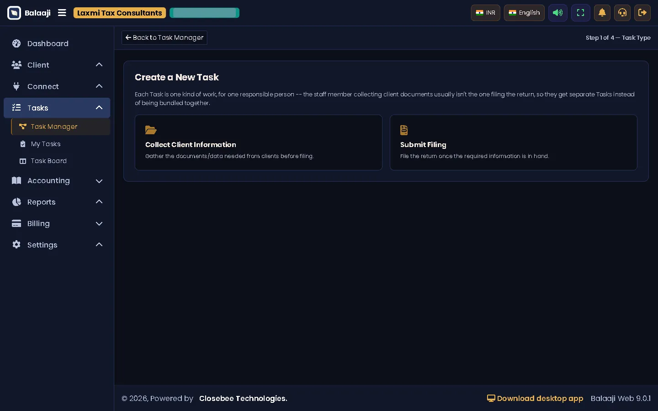Click the Laxmi Tax Consultants badge
This screenshot has width=658, height=411.
pos(120,13)
